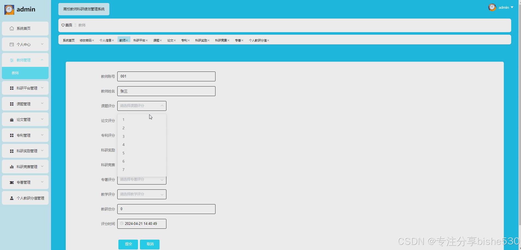Go to 首页 via breadcrumb
The width and height of the screenshot is (521, 250).
69,25
